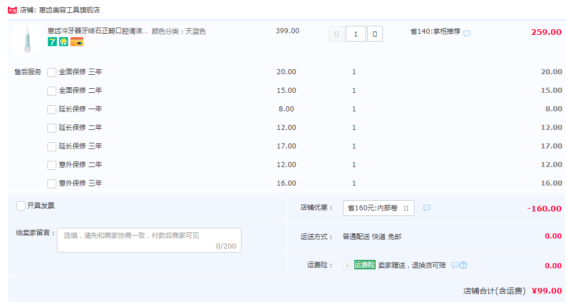566x302 pixels.
Task: Check 延长保修 一年 warranty option
Action: (52, 110)
